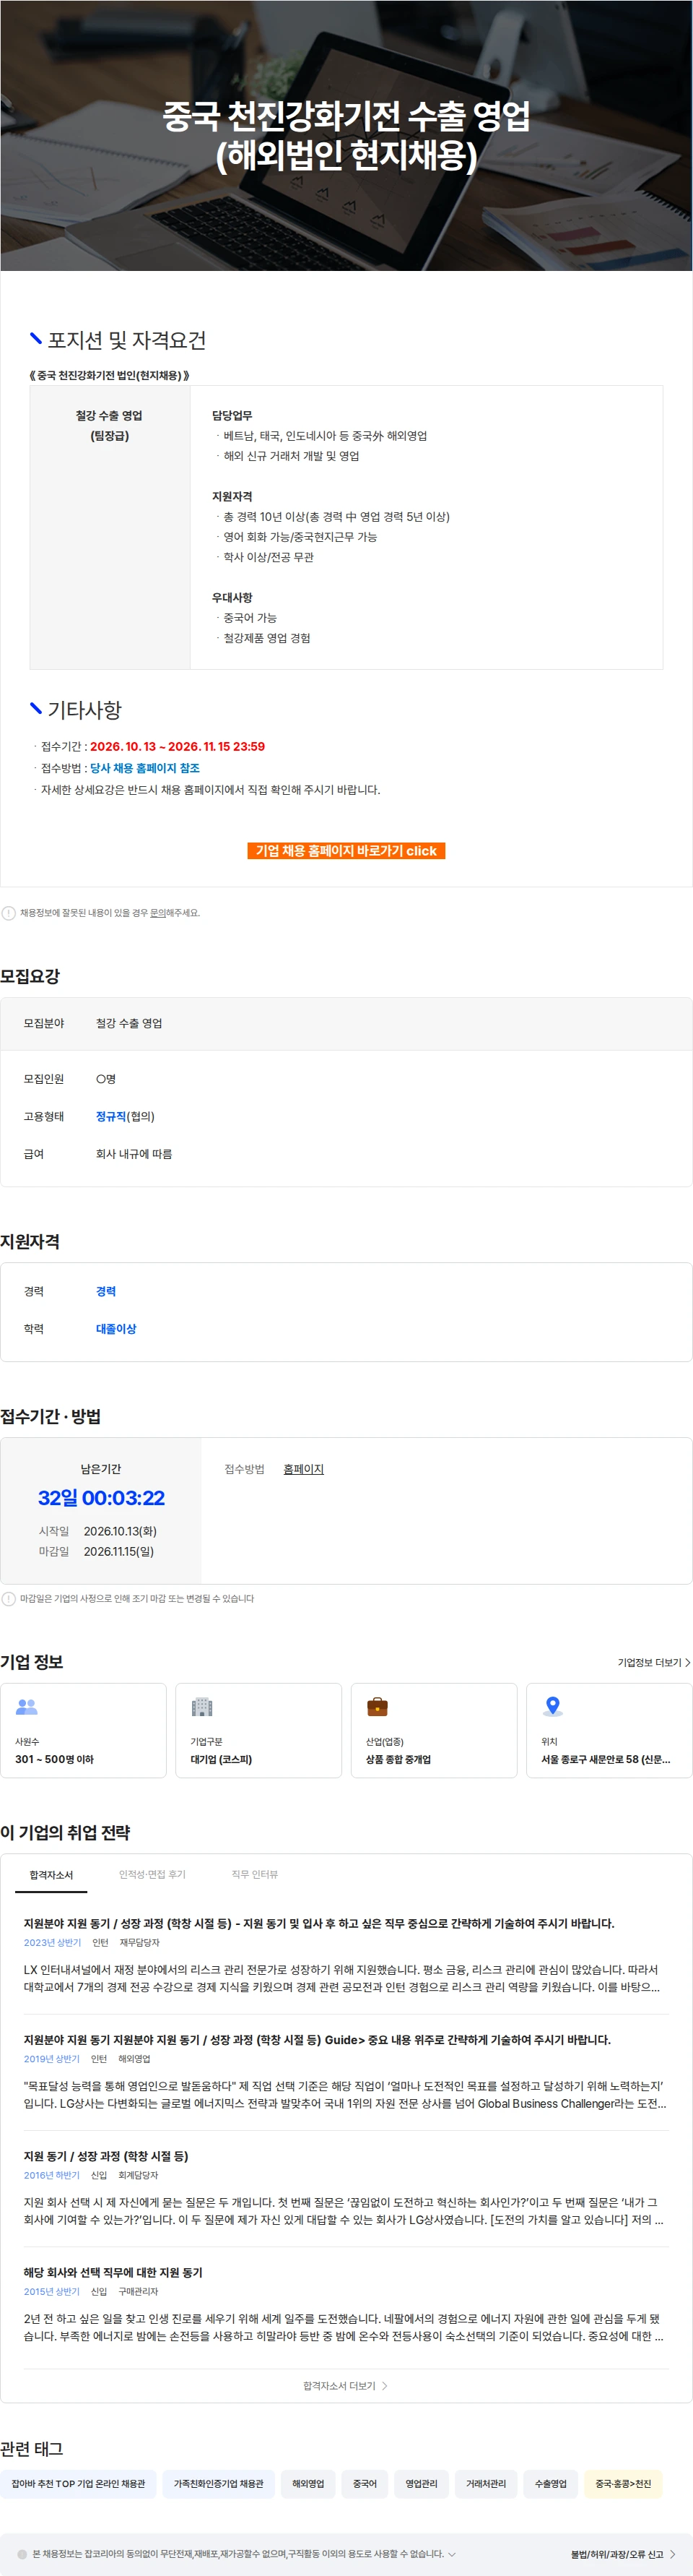The height and width of the screenshot is (2576, 693).
Task: Switch to the 직무 인터뷰 tab
Action: click(255, 1874)
